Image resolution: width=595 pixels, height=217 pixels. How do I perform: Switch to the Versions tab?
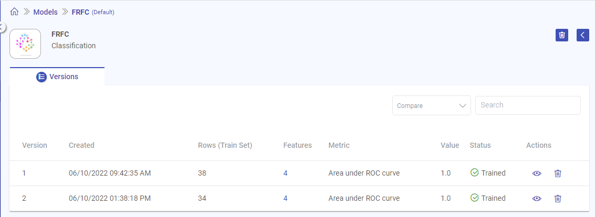tap(63, 77)
